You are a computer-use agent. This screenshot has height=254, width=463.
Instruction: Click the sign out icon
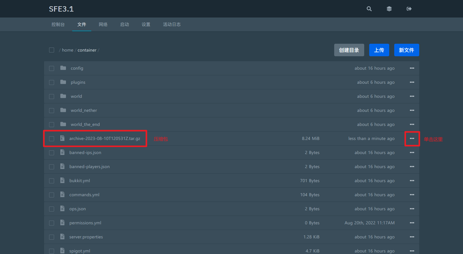click(x=409, y=9)
